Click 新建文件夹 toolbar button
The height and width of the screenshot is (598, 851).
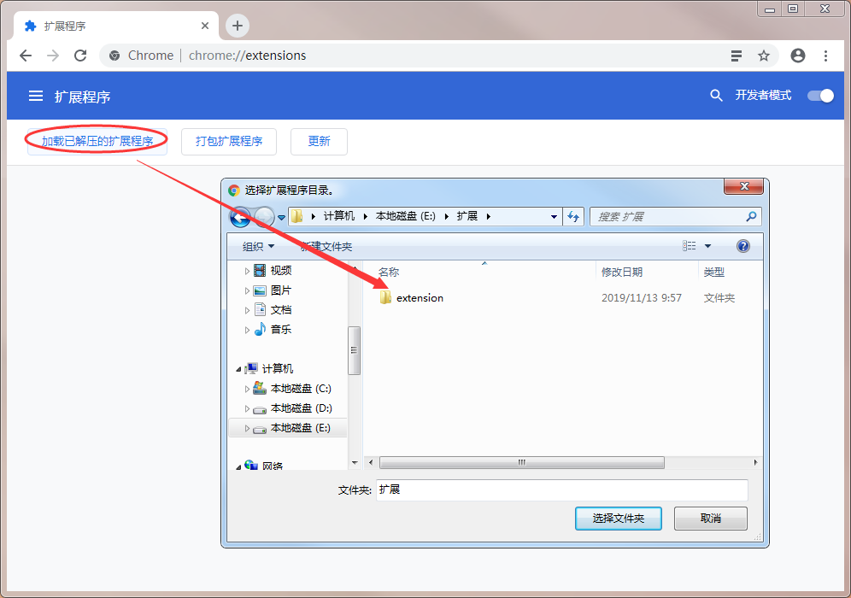326,246
